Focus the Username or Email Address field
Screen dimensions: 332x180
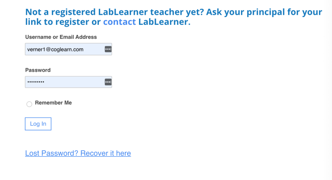[x=68, y=49]
